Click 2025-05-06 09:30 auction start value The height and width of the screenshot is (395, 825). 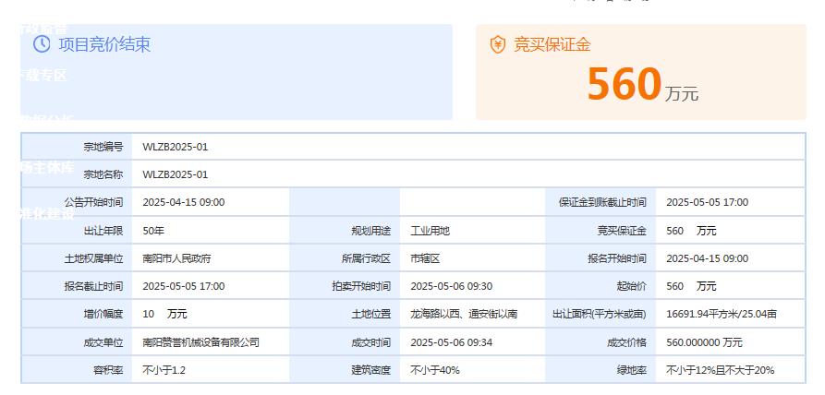pyautogui.click(x=452, y=286)
